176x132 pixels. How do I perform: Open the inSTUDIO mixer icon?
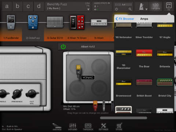click(73, 127)
